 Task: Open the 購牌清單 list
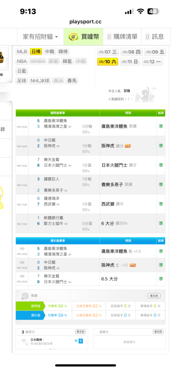[122, 37]
